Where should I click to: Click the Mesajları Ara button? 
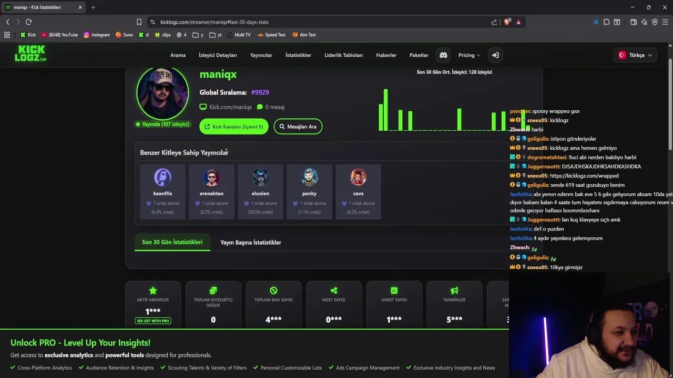pyautogui.click(x=298, y=127)
